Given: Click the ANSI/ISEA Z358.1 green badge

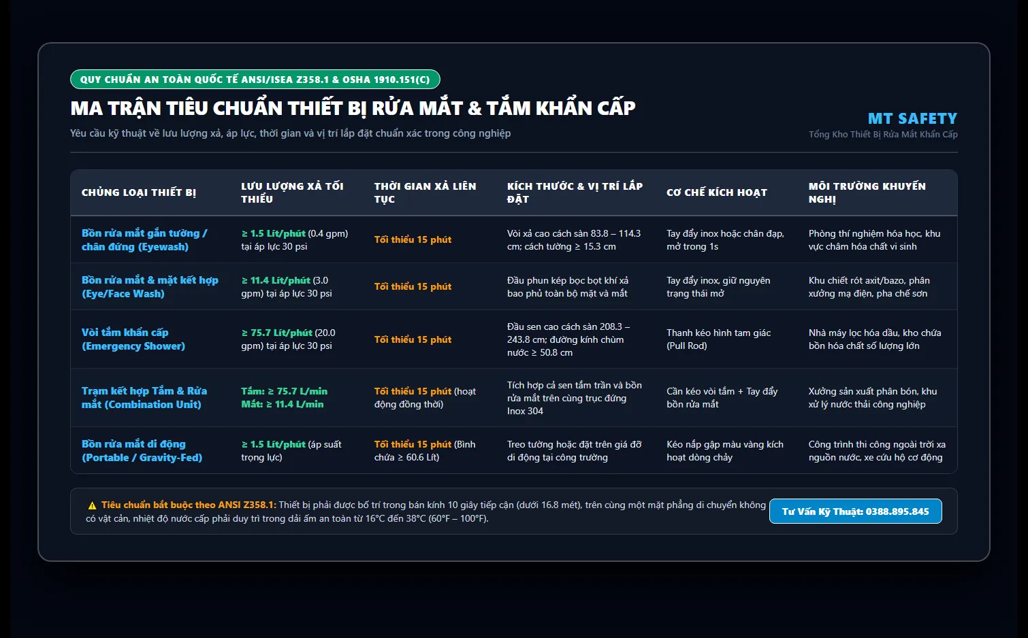Looking at the screenshot, I should (x=255, y=80).
